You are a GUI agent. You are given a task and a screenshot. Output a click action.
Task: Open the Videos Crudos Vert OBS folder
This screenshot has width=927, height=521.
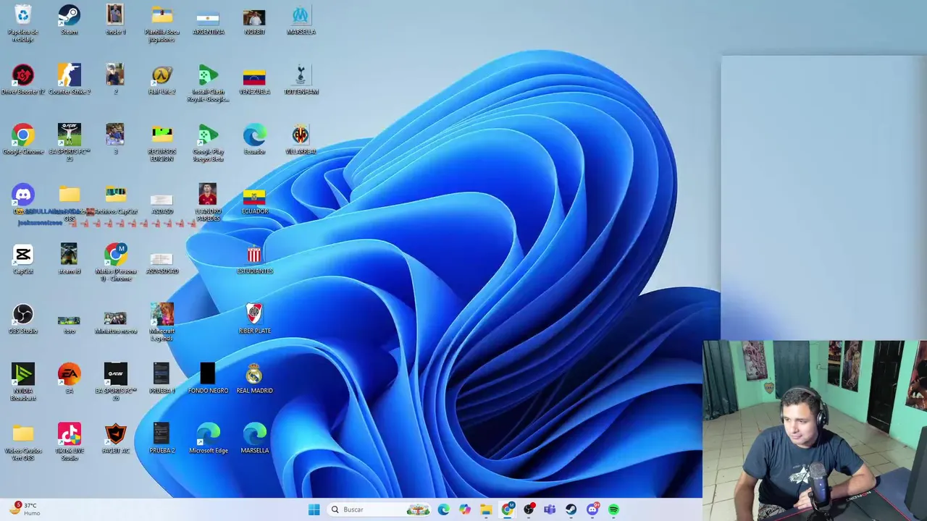click(x=23, y=442)
